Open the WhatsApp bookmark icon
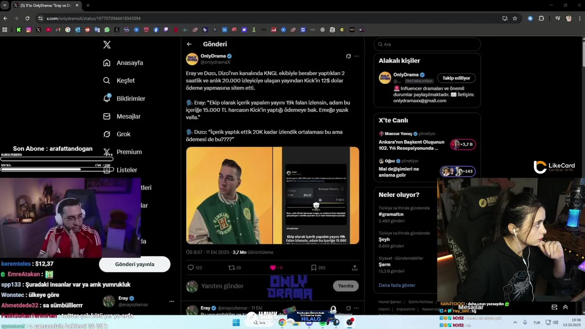The height and width of the screenshot is (329, 585). 107,30
